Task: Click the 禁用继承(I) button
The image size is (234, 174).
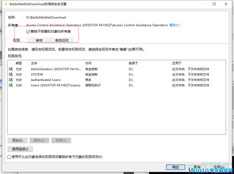Action: (20, 149)
